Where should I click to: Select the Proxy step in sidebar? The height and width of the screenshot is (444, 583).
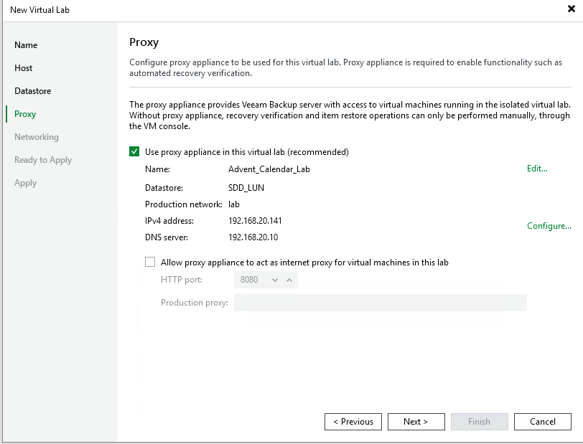tap(25, 114)
